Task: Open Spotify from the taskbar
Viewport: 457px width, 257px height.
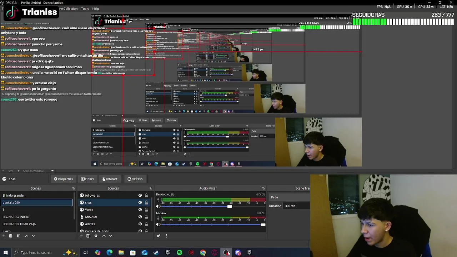Action: point(179,253)
